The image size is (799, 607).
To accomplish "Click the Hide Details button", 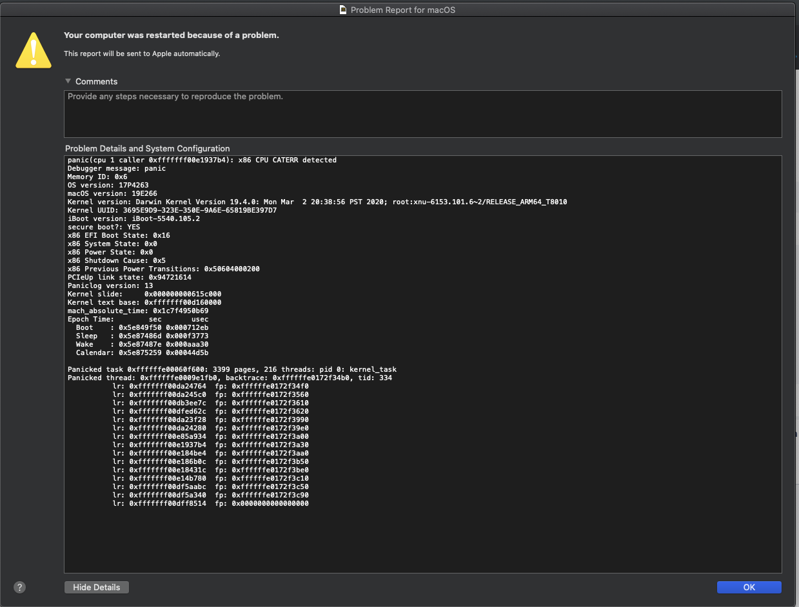I will pyautogui.click(x=96, y=587).
